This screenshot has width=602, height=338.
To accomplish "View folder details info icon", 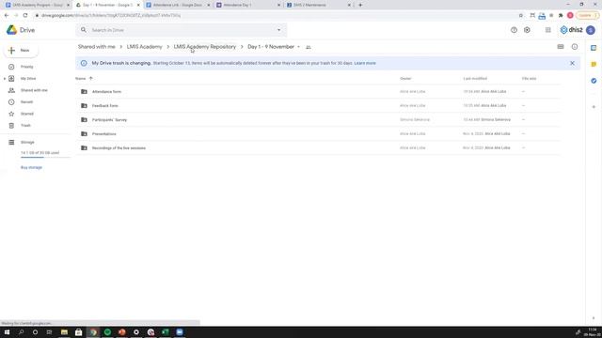I will (575, 47).
